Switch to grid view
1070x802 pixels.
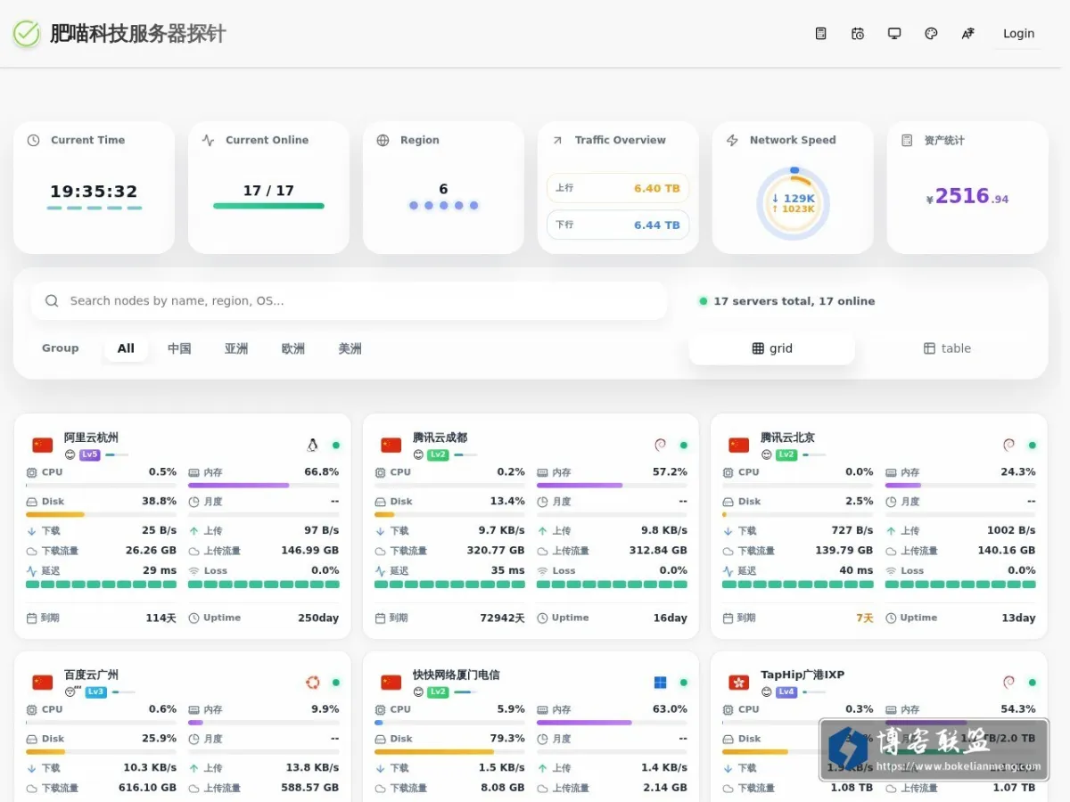click(x=772, y=348)
